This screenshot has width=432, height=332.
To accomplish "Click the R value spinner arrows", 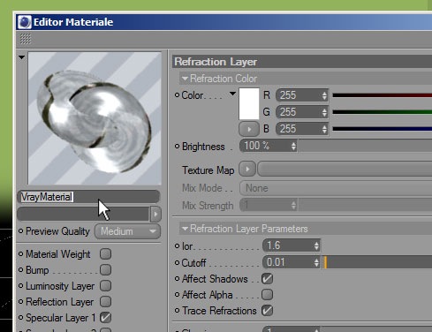I will pyautogui.click(x=324, y=95).
